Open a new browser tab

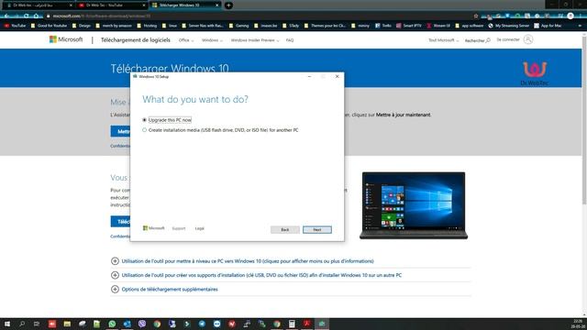pyautogui.click(x=228, y=5)
